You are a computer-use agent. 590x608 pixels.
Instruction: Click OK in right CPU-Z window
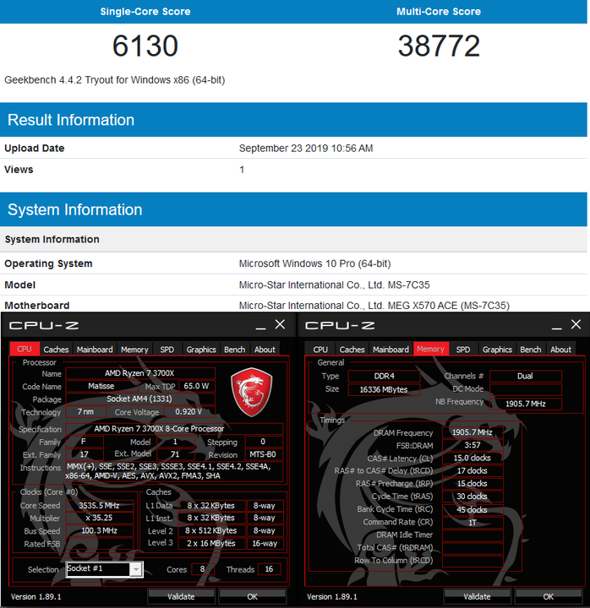click(x=548, y=596)
